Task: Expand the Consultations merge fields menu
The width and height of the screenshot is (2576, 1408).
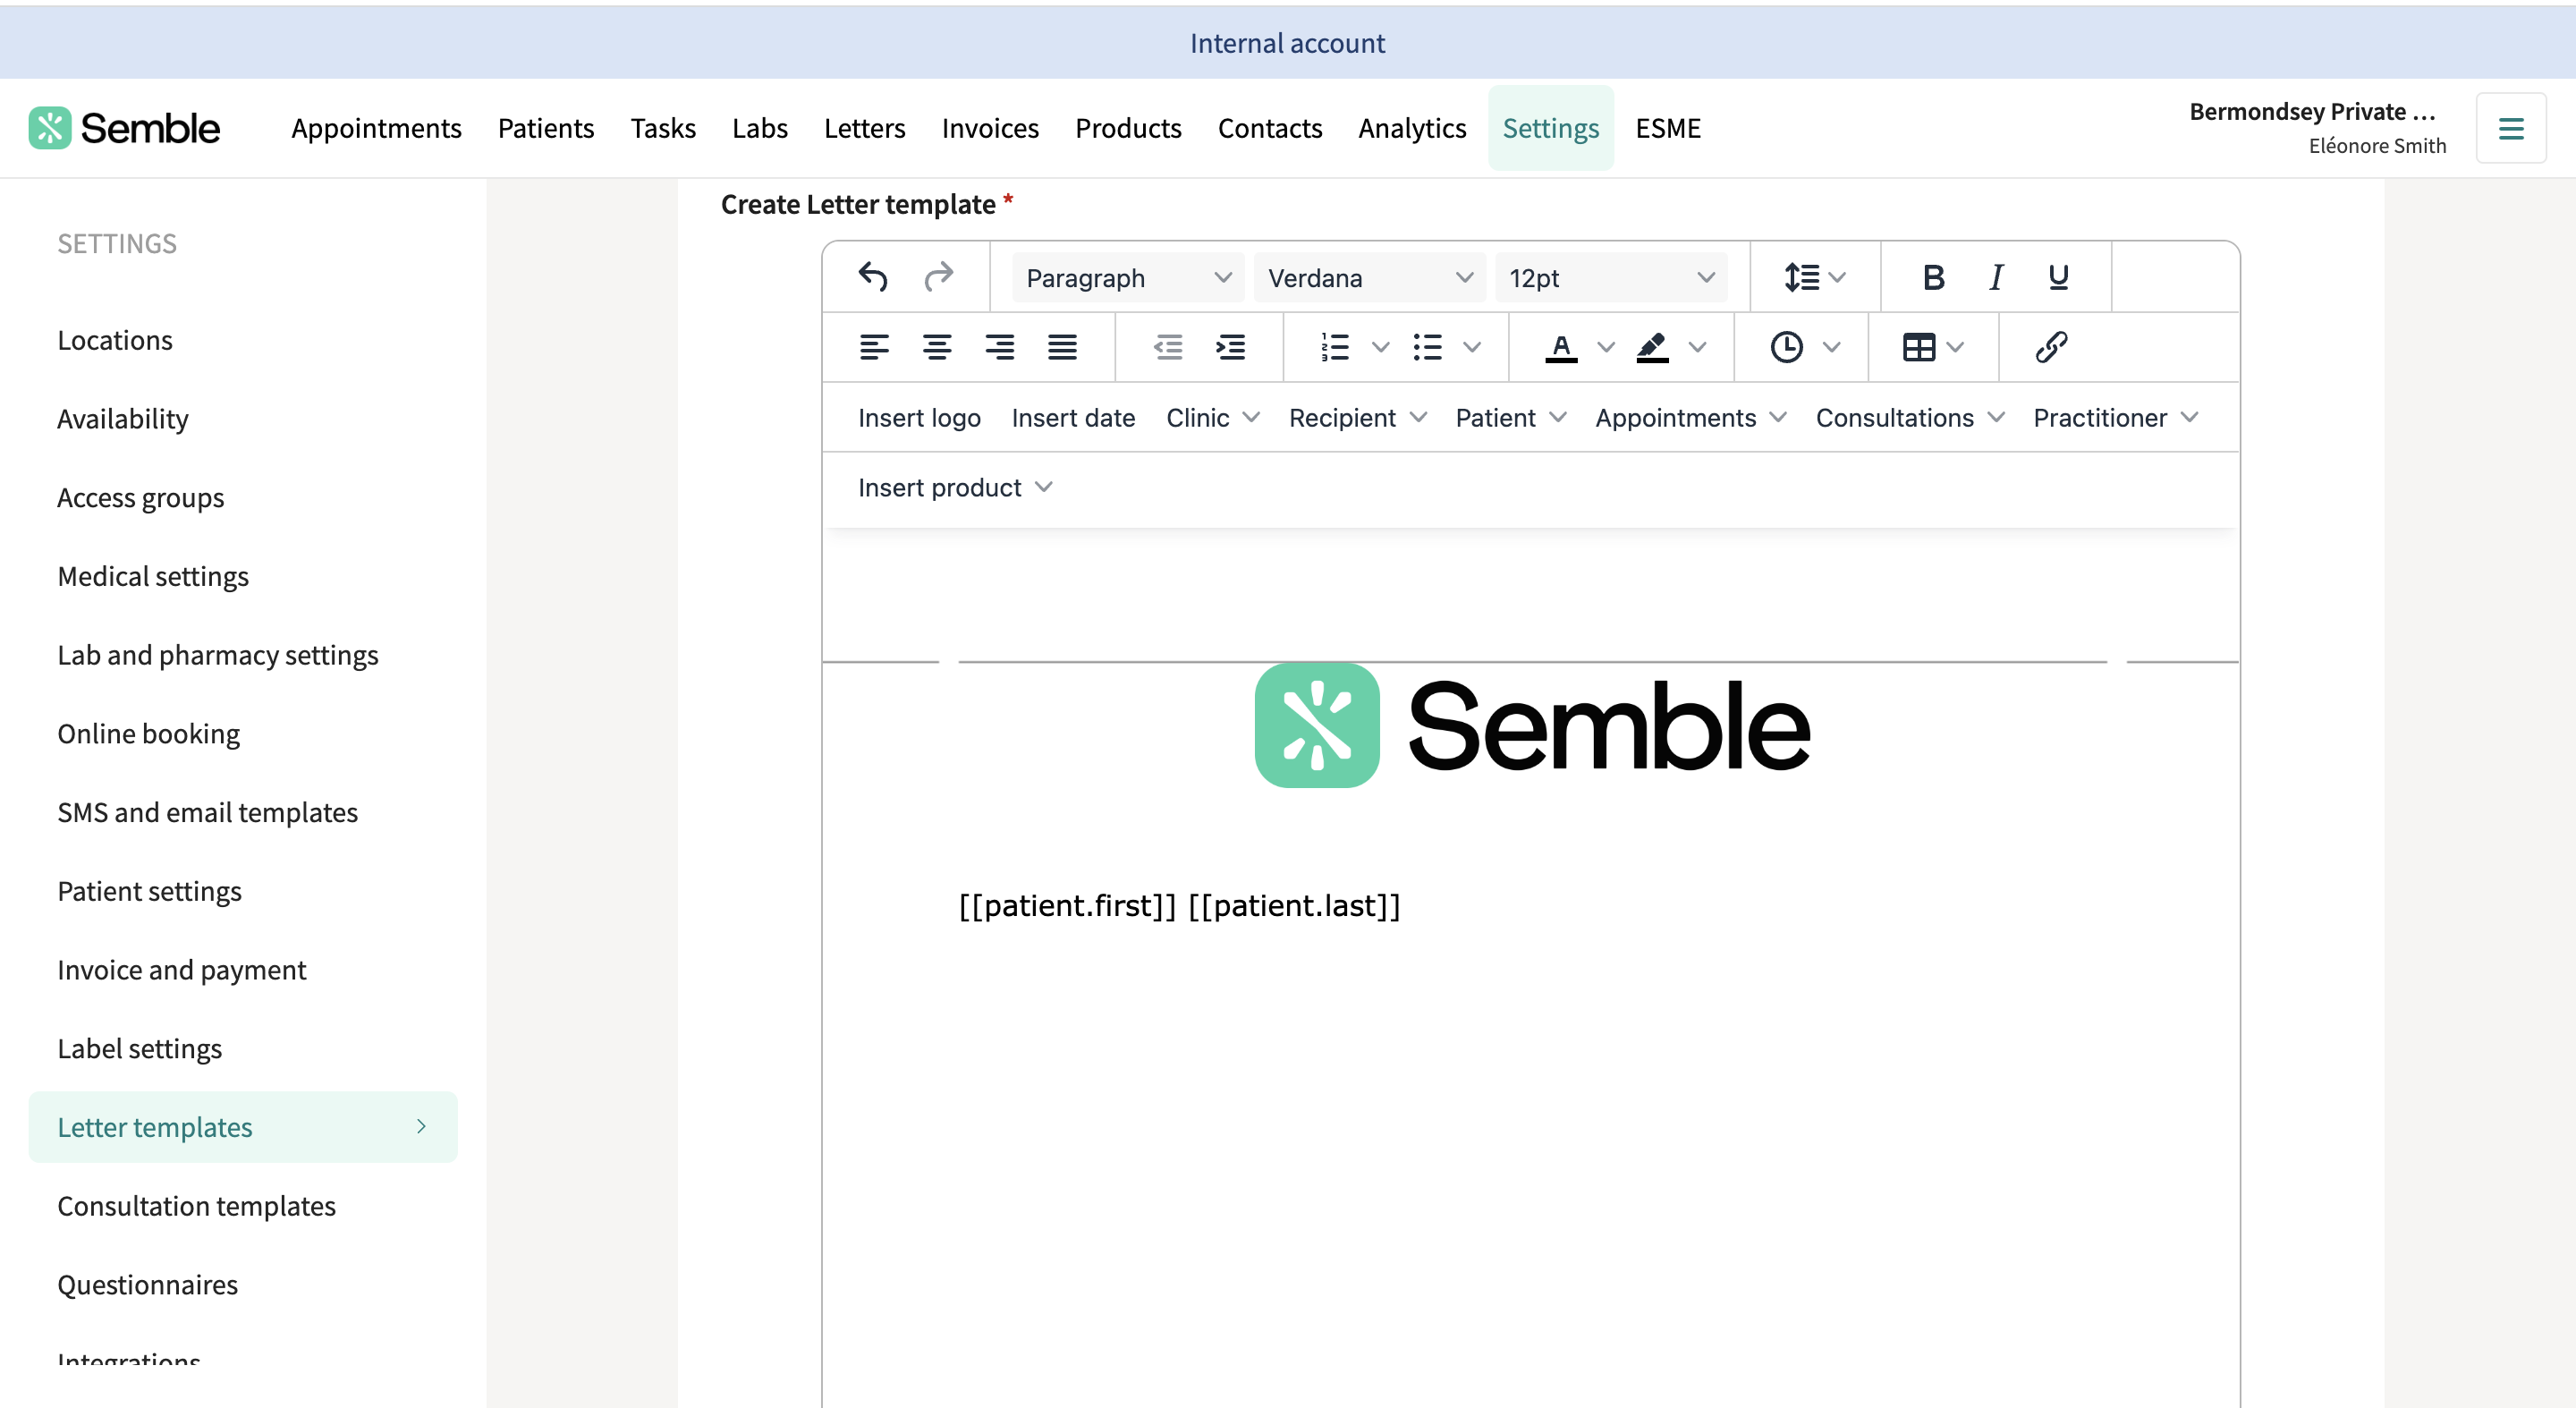Action: pyautogui.click(x=1910, y=417)
